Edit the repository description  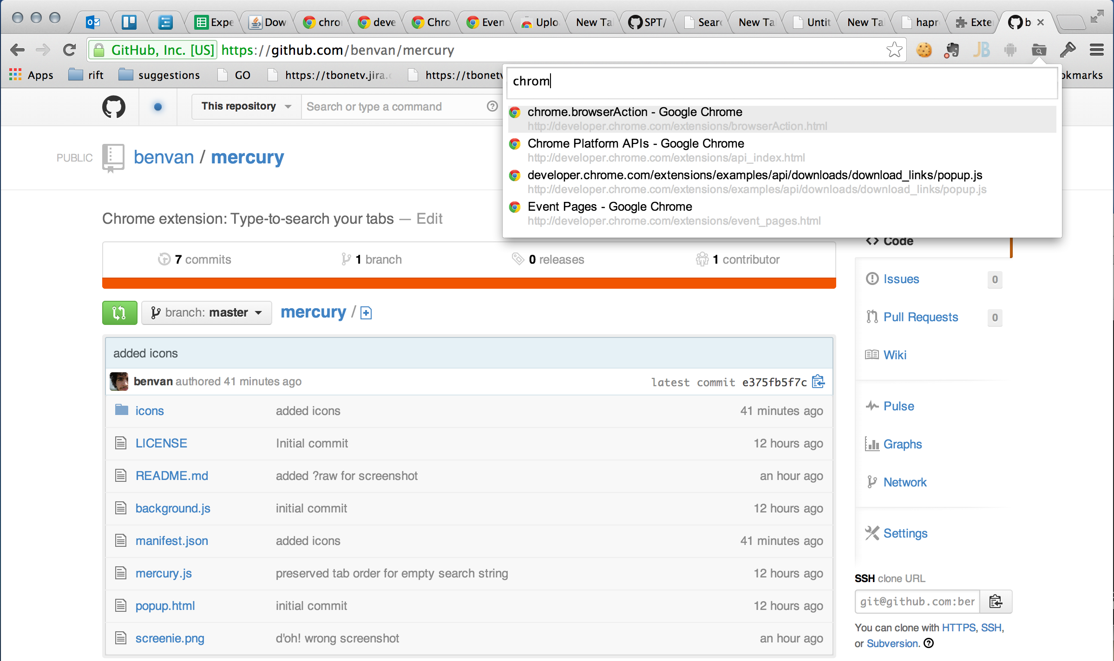[429, 219]
